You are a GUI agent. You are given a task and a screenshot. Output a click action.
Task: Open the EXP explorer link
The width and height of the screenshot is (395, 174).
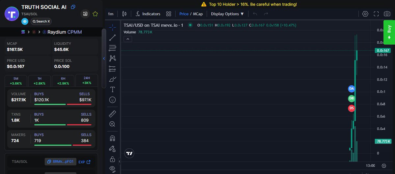click(84, 162)
